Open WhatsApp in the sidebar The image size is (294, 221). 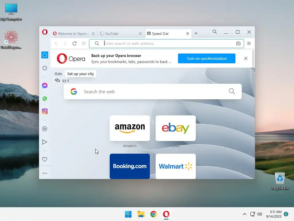[45, 98]
